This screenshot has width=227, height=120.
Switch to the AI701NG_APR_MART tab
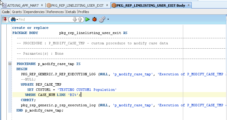pyautogui.click(x=23, y=5)
